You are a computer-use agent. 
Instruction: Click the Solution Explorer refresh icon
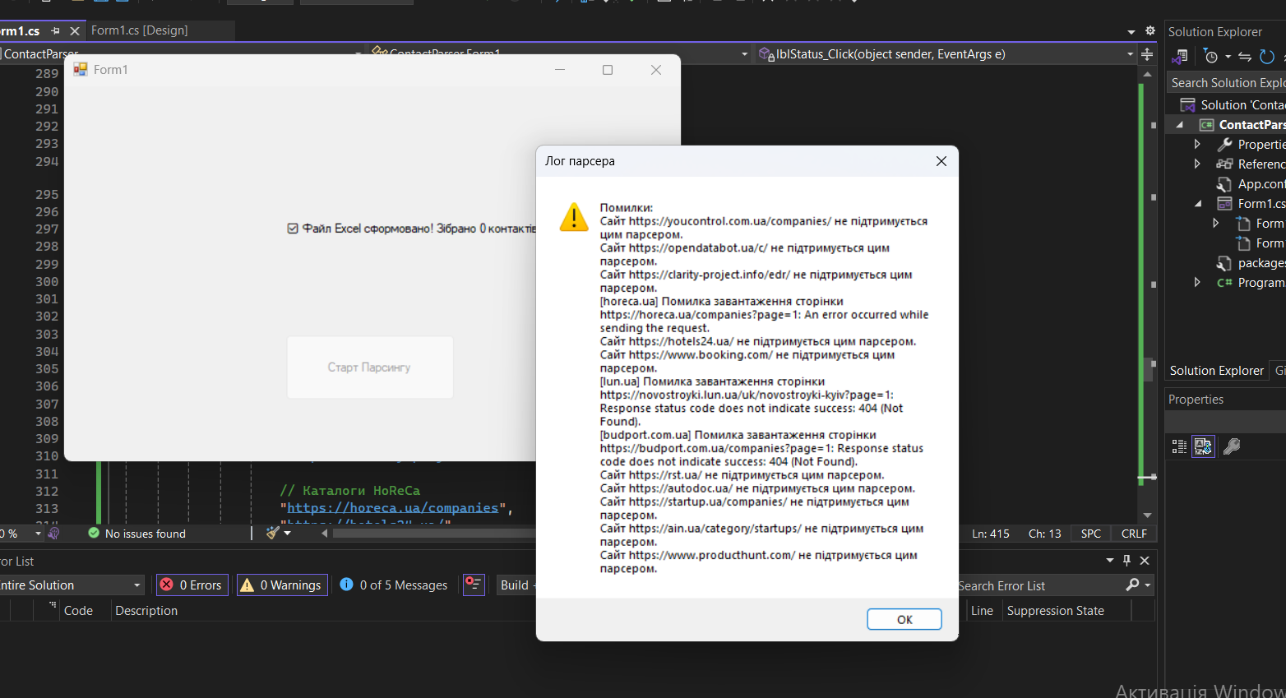[1267, 57]
